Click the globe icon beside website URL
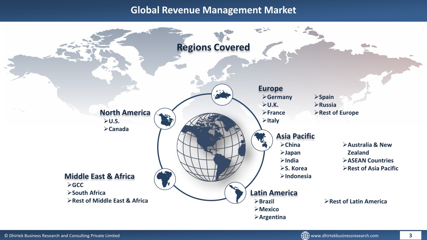 [x=305, y=236]
